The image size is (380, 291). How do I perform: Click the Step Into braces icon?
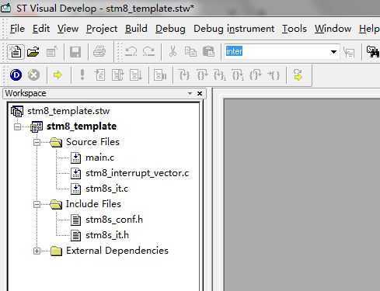coord(184,75)
